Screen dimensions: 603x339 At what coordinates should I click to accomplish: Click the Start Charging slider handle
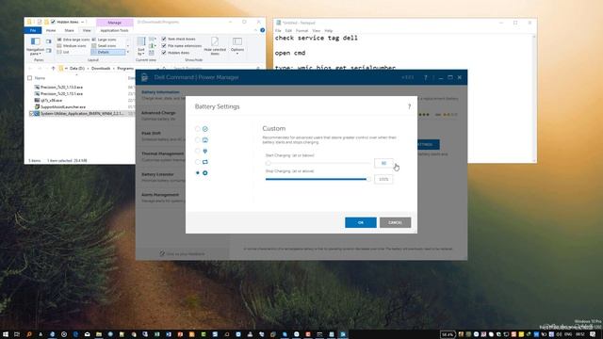[268, 163]
